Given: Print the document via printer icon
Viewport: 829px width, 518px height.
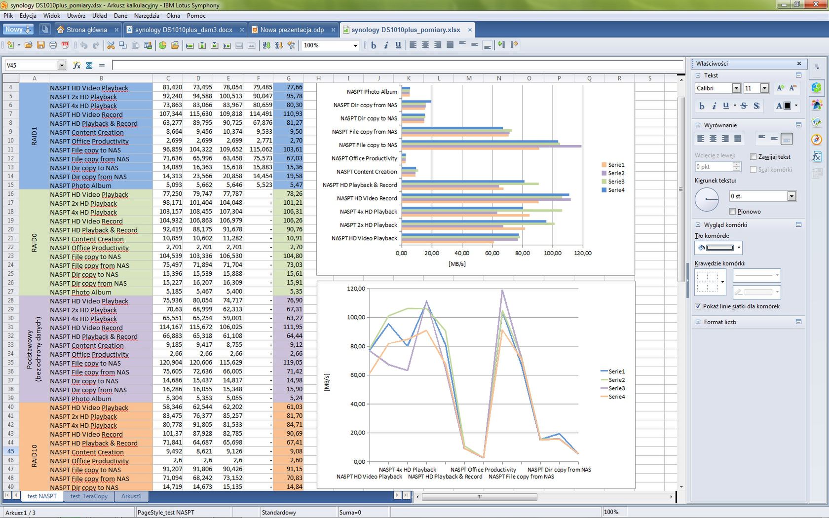Looking at the screenshot, I should tap(53, 45).
